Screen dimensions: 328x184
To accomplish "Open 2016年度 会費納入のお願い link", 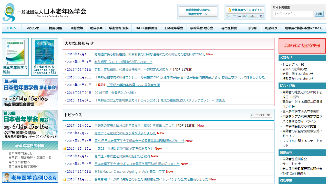I will (115, 93).
